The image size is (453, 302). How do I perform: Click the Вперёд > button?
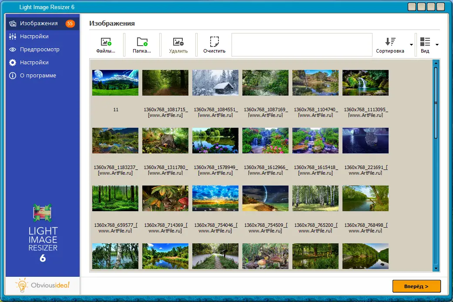pos(416,286)
